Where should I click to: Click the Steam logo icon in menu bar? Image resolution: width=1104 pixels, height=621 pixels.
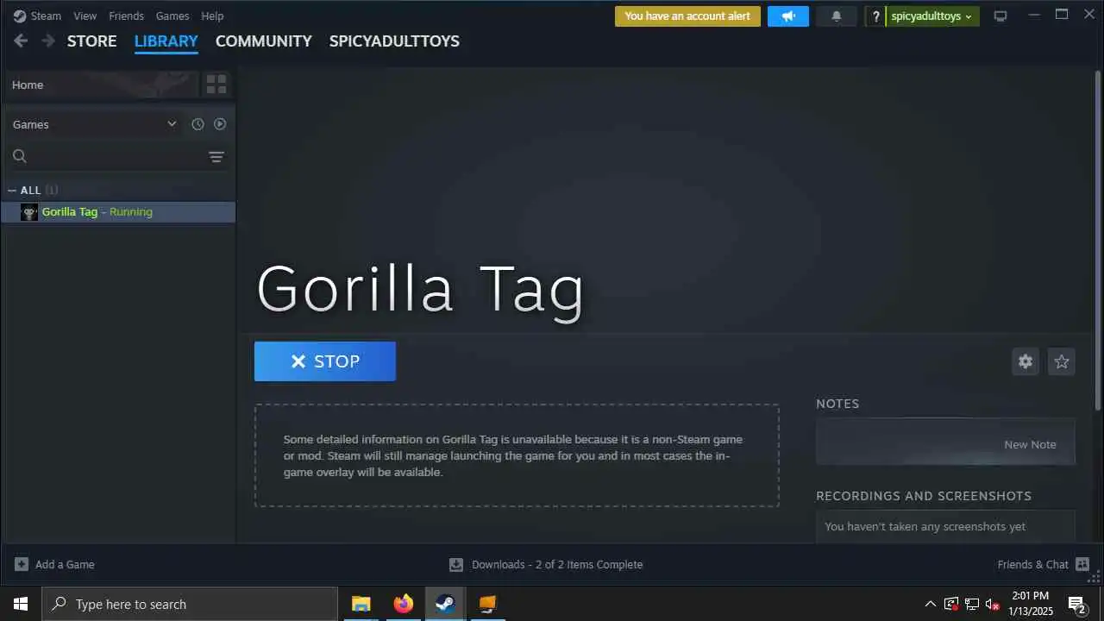20,16
